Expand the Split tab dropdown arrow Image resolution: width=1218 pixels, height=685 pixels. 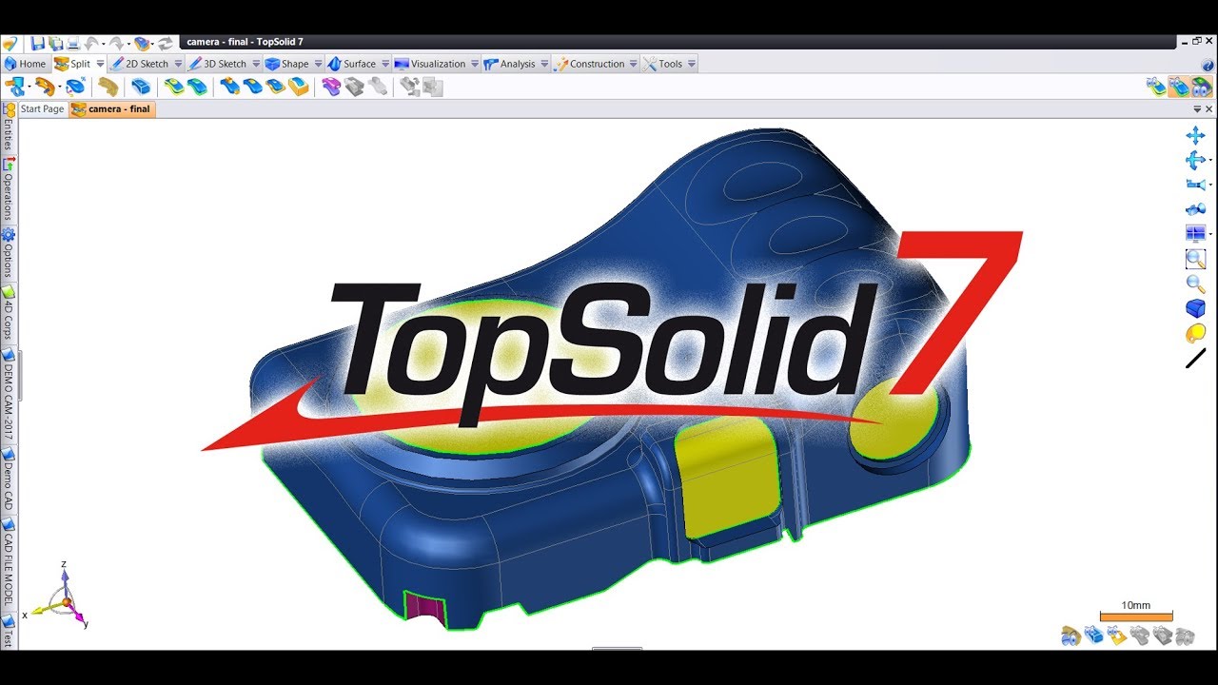pos(100,64)
